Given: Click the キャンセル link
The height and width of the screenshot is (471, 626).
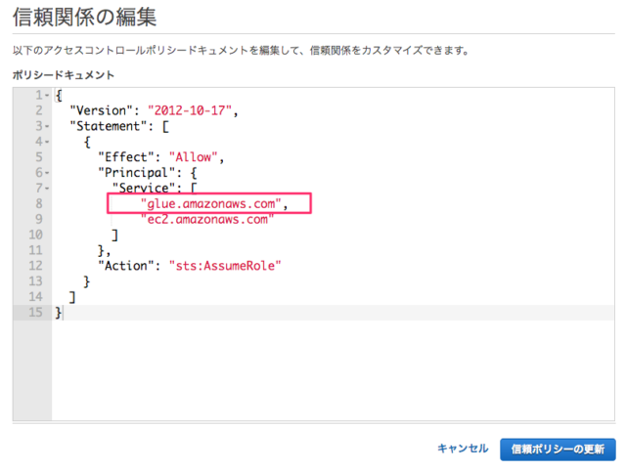Looking at the screenshot, I should 463,449.
